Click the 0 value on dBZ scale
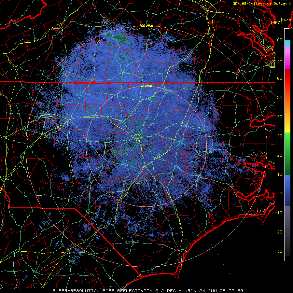The height and width of the screenshot is (293, 293). click(281, 194)
